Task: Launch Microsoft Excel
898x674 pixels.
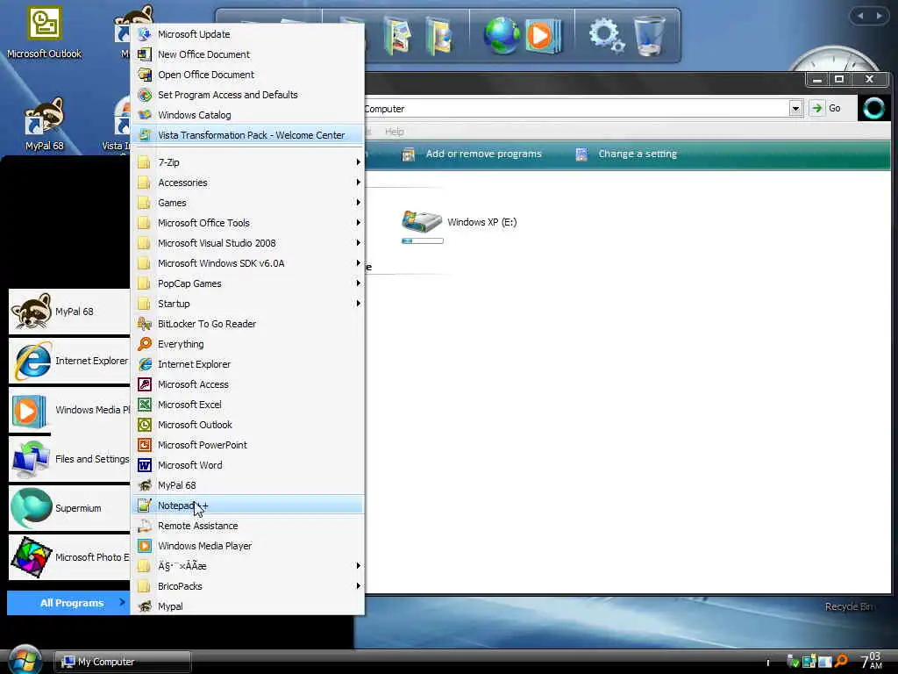Action: [x=248, y=404]
